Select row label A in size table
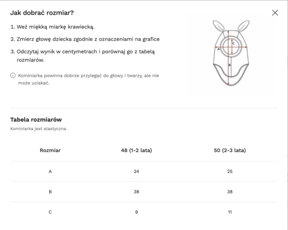 pos(50,171)
